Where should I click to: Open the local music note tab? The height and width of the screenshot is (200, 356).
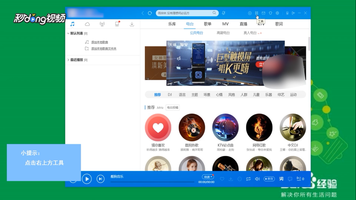point(72,24)
